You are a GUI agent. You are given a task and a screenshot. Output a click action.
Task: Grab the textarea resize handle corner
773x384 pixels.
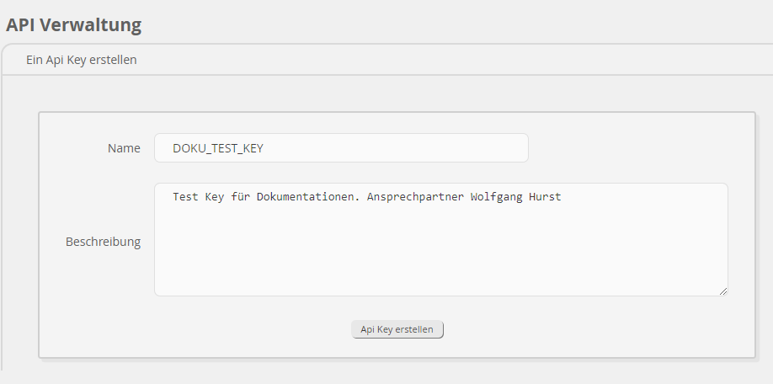click(x=722, y=291)
